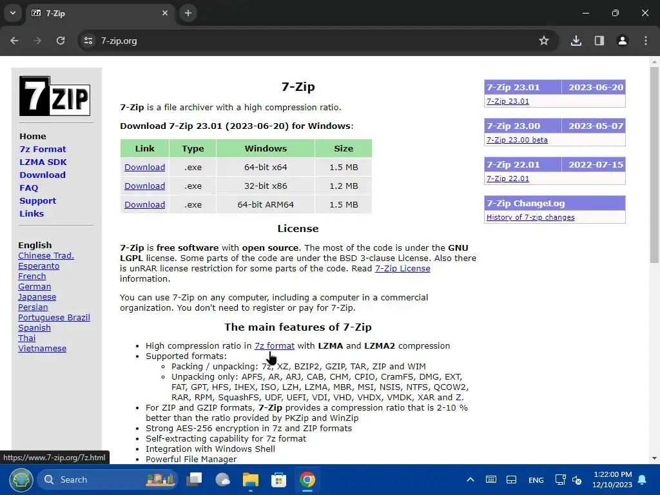Open the Support sidebar link
This screenshot has height=495, width=660.
[37, 201]
